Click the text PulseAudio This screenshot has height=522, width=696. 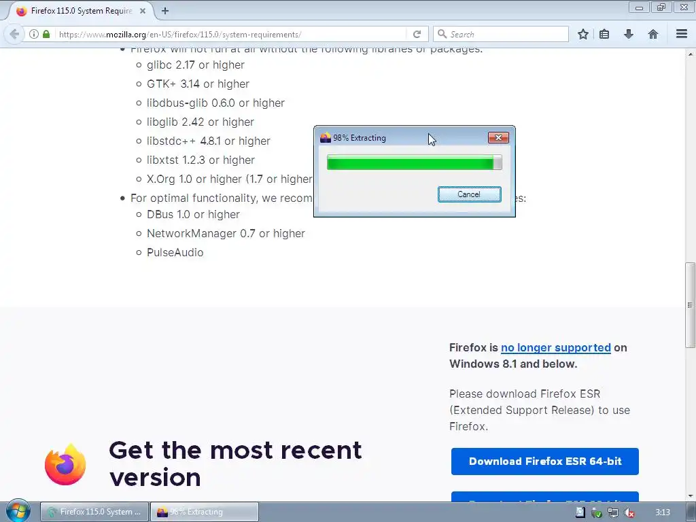point(175,253)
